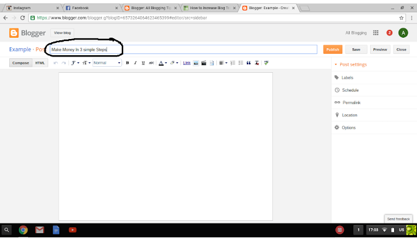This screenshot has height=241, width=417.
Task: Switch to HTML editing mode
Action: [40, 63]
